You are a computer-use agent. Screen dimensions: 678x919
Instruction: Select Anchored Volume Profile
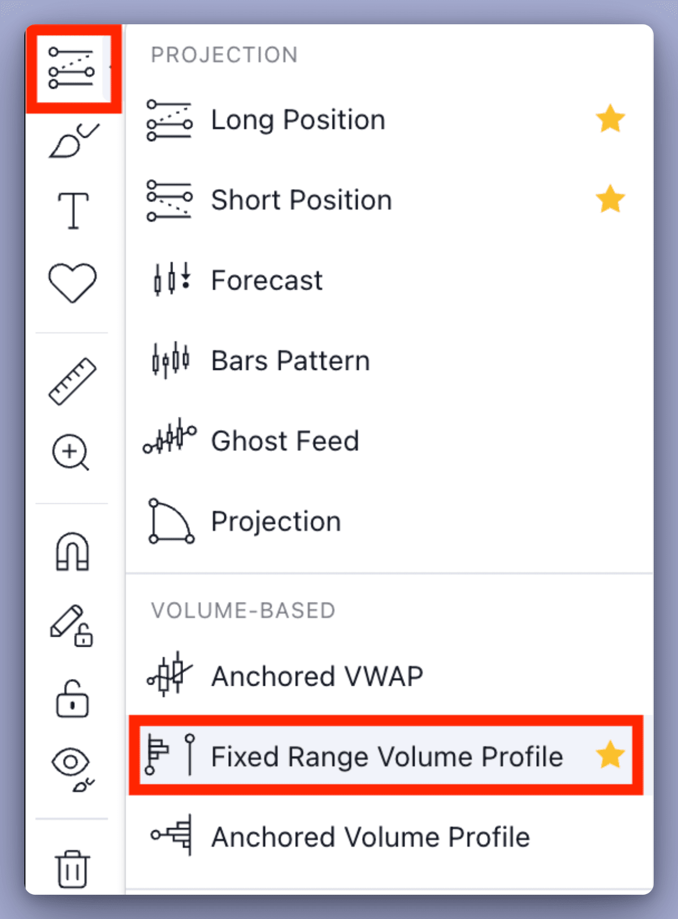tap(370, 837)
